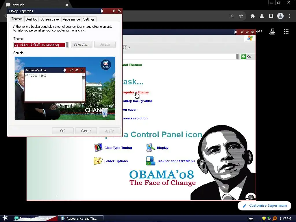Image resolution: width=296 pixels, height=222 pixels.
Task: Click the green Go arrow button
Action: point(243,57)
